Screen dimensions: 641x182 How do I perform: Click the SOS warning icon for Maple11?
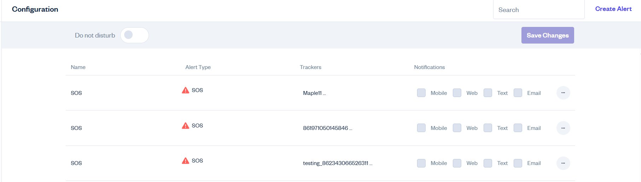point(185,90)
